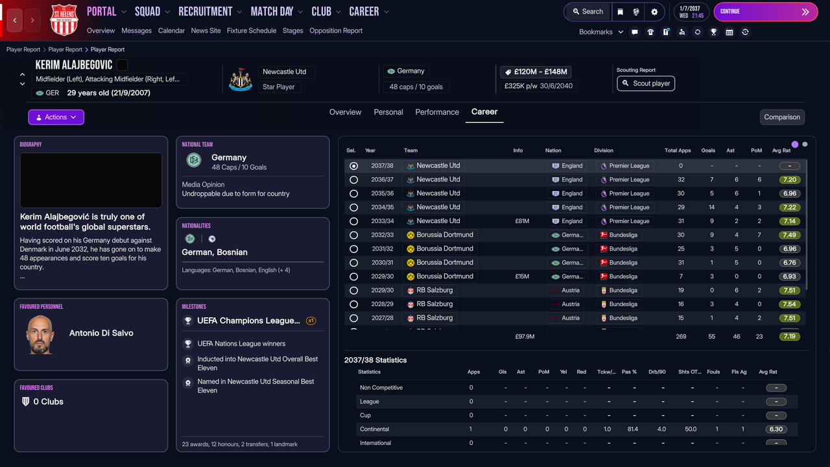Click the Continue button
Viewport: 830px width, 467px height.
(x=766, y=12)
